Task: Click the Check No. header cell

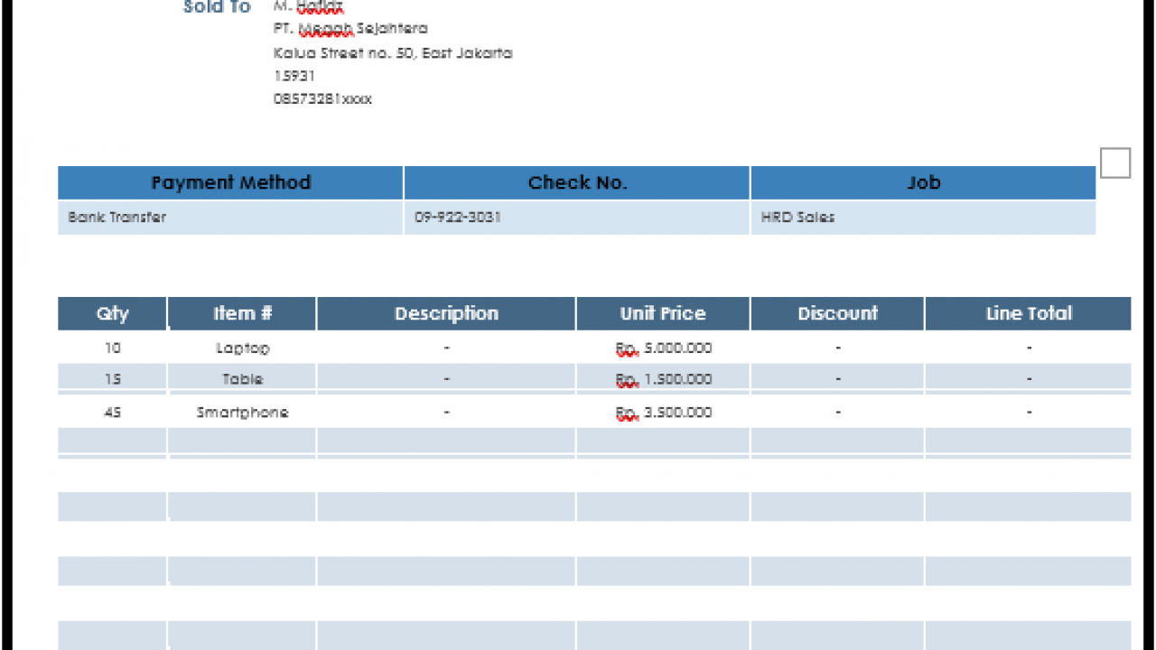Action: 577,182
